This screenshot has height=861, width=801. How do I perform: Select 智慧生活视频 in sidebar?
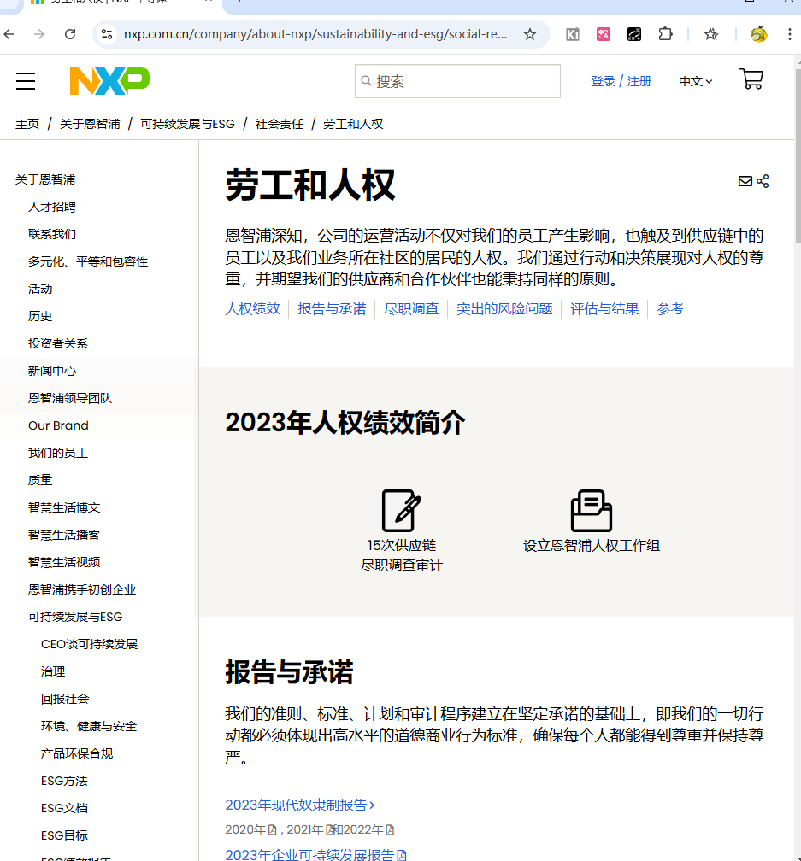(64, 562)
